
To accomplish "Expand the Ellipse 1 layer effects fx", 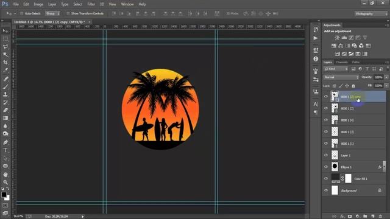I will pos(380,167).
